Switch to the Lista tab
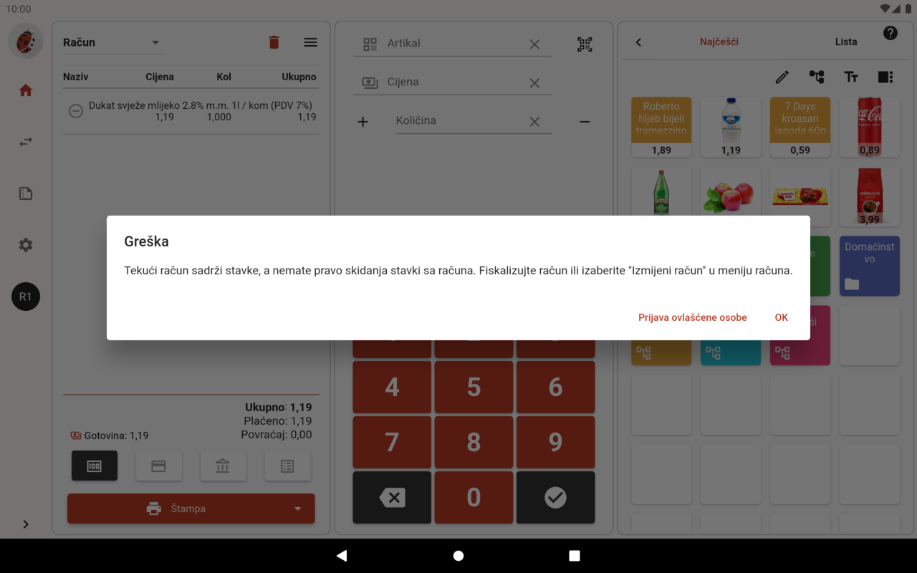 (846, 42)
